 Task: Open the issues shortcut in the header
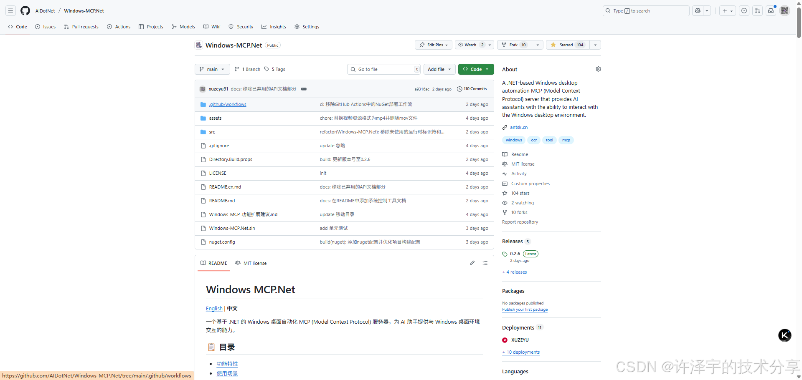click(744, 11)
